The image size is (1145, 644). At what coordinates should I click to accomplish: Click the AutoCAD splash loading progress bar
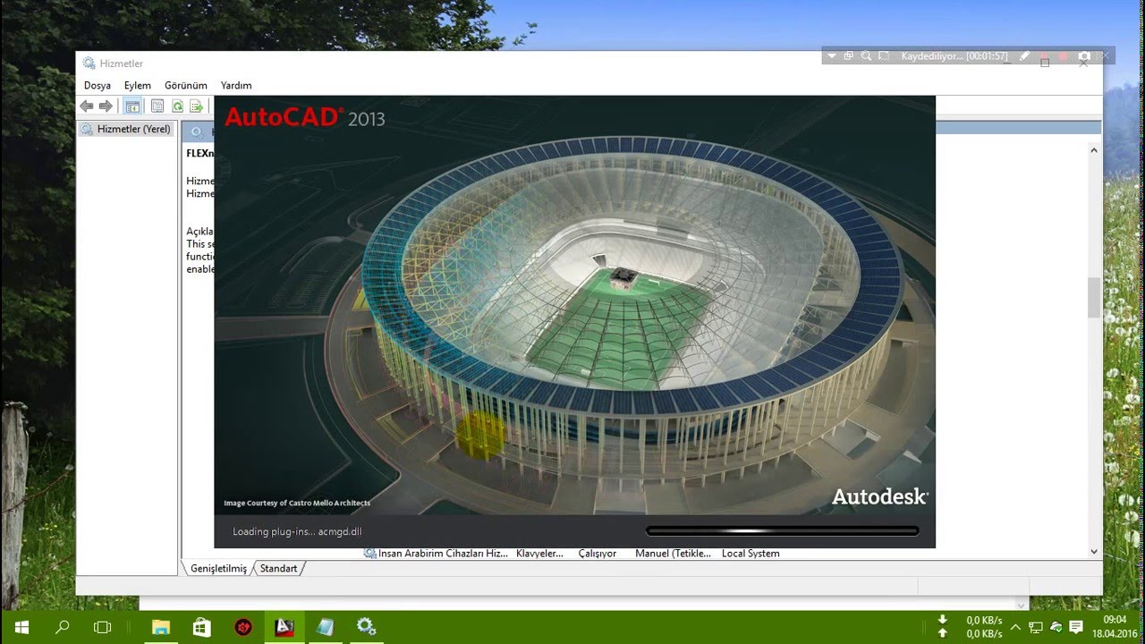pos(783,531)
